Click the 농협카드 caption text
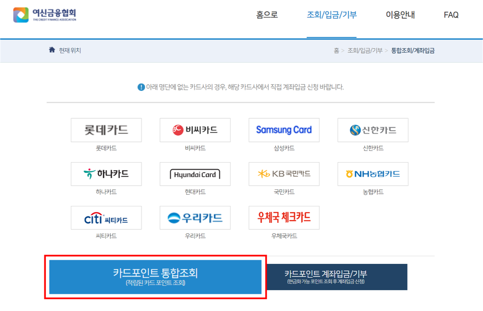 373,192
